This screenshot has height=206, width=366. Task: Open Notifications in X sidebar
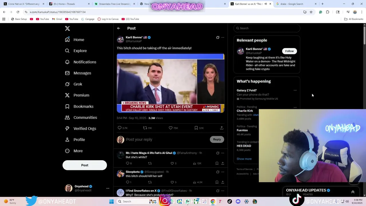(x=81, y=62)
